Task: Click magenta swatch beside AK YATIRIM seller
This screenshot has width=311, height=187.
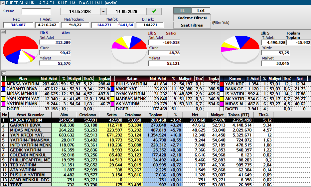Action: click(112, 104)
